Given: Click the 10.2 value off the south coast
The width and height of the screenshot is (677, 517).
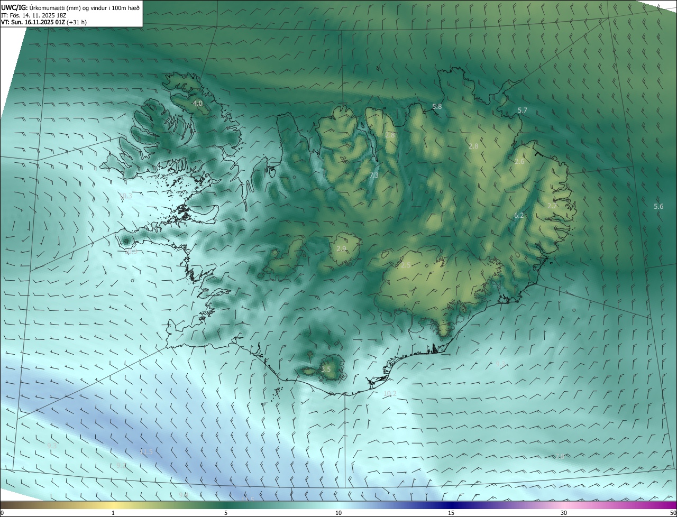Looking at the screenshot, I should (390, 394).
